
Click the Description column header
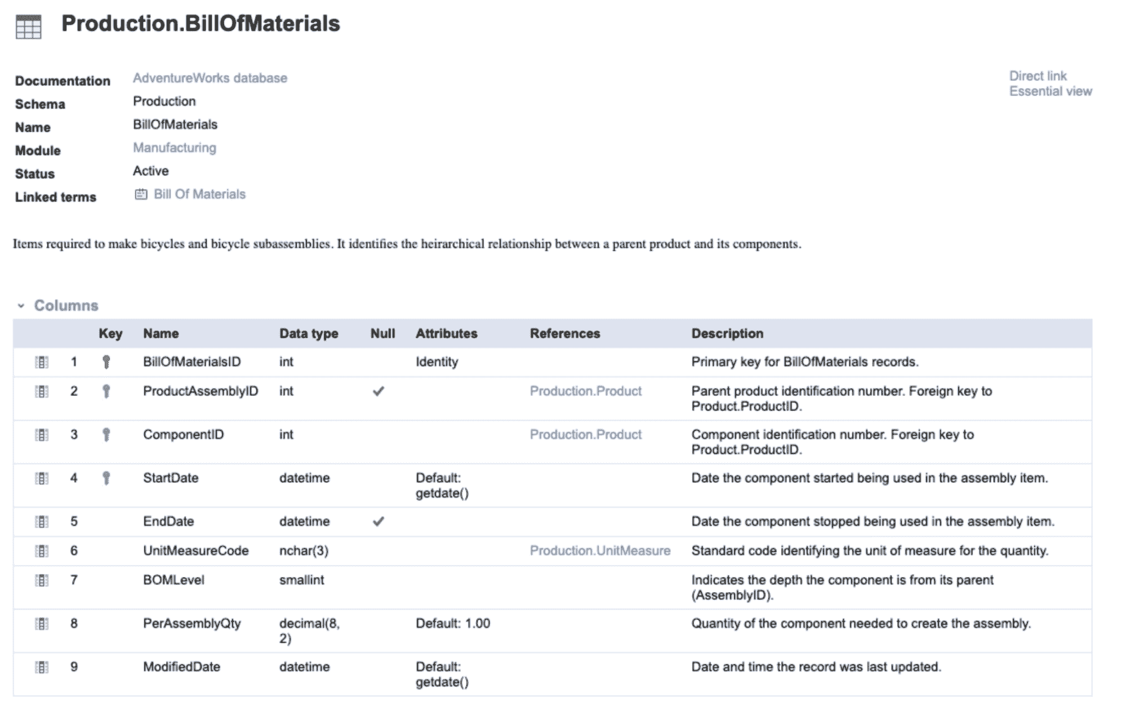click(x=727, y=333)
